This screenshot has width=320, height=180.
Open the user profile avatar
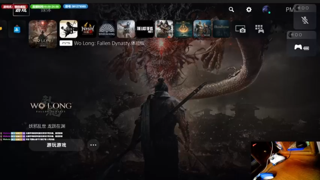[x=266, y=9]
